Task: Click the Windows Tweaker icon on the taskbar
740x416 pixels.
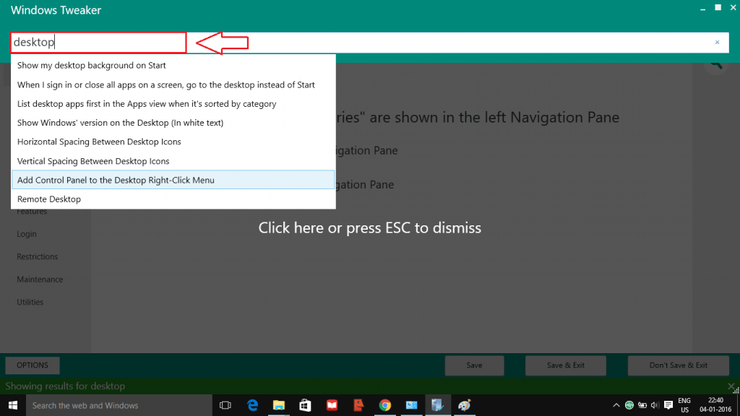Action: 438,405
